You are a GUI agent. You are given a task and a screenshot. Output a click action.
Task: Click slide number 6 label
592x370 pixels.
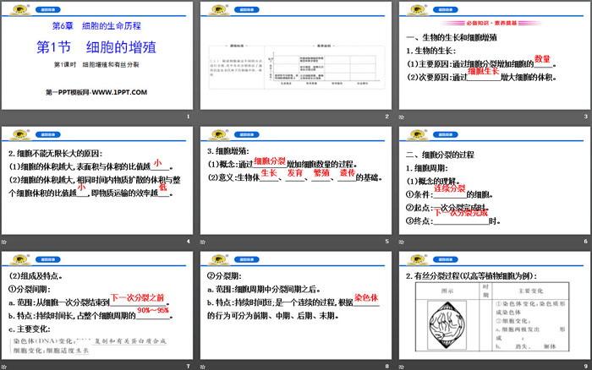[585, 242]
